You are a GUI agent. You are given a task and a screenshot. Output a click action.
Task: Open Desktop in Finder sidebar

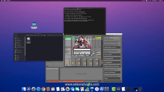18,42
